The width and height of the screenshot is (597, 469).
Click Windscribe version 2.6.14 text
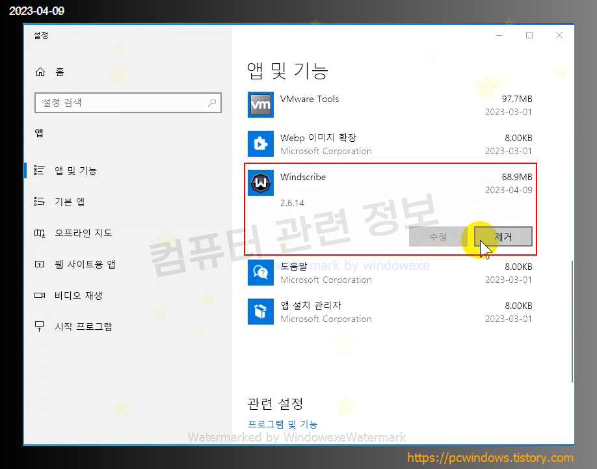(292, 203)
